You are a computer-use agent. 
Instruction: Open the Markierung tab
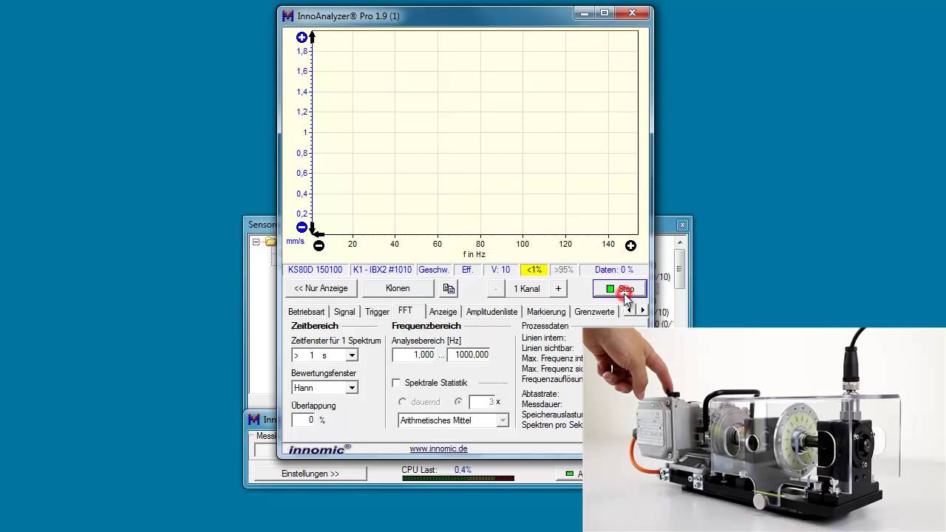[546, 312]
